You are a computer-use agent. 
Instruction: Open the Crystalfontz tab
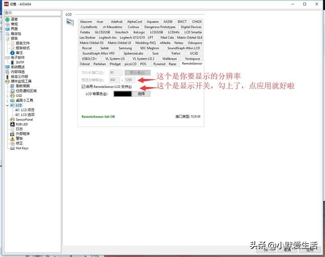89,27
